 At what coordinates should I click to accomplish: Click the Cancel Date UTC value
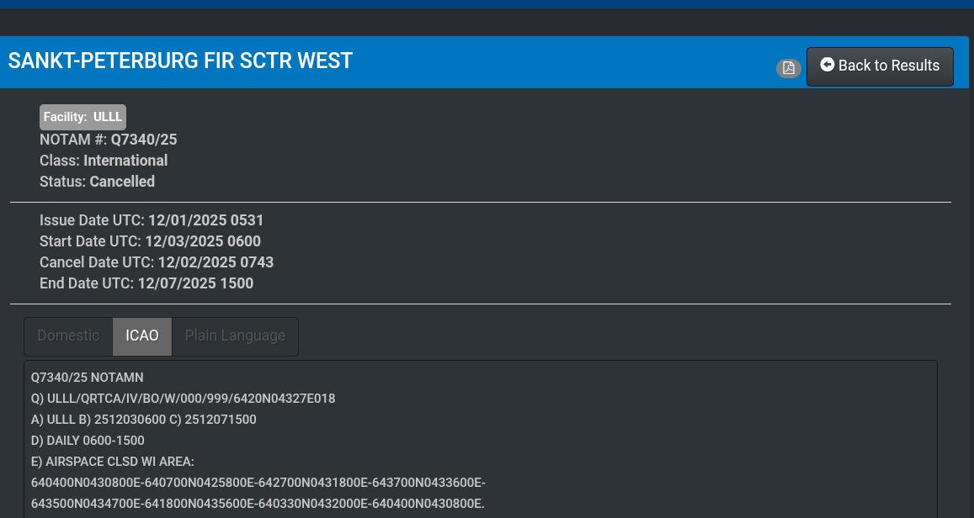pyautogui.click(x=216, y=262)
